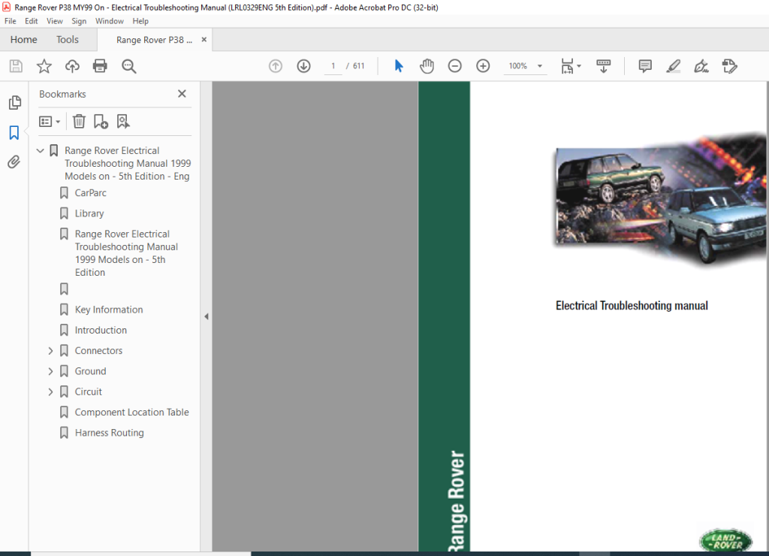Upload file to cloud icon
Viewport: 769px width, 556px height.
(x=72, y=66)
